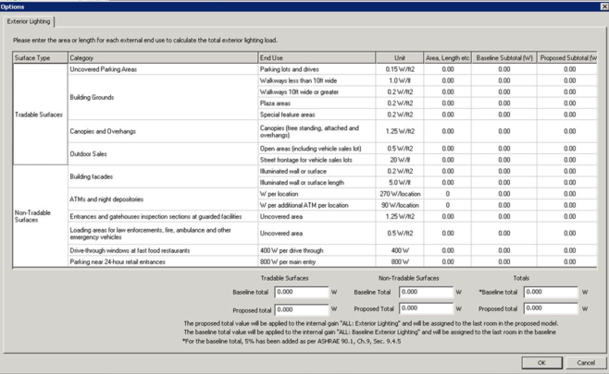The height and width of the screenshot is (374, 609).
Task: Edit area for Illuminated wall or surface
Action: (x=447, y=171)
